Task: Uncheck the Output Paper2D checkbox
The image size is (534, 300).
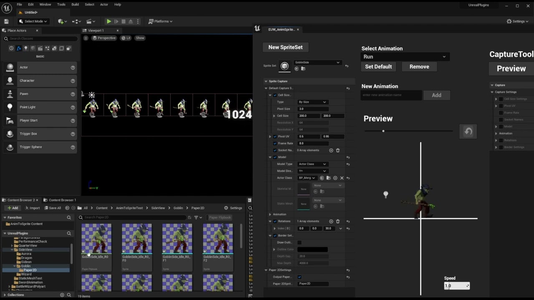Action: [x=299, y=277]
